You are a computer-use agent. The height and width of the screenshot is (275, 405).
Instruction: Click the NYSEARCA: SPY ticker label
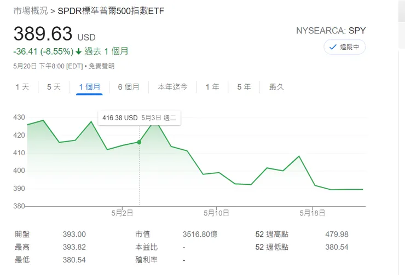click(x=331, y=31)
